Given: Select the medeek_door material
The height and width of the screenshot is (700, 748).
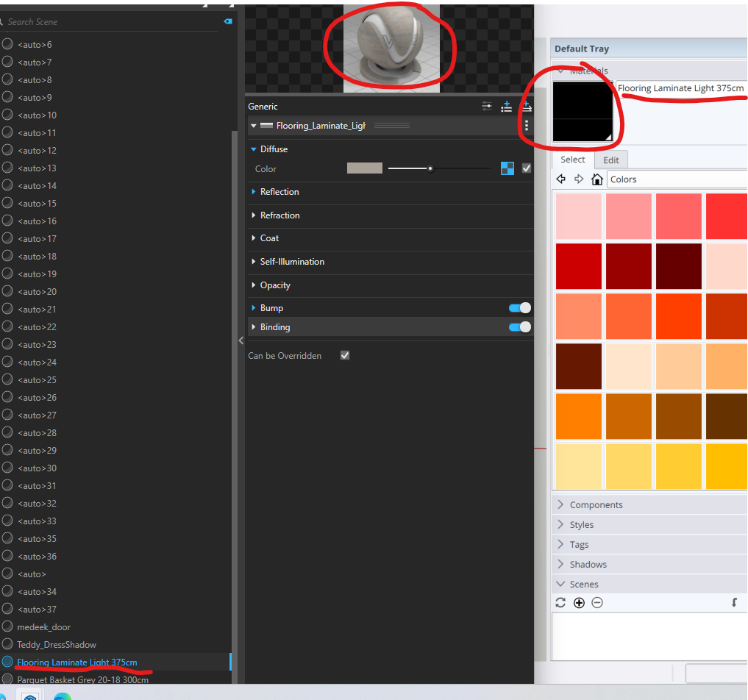Looking at the screenshot, I should pos(43,627).
